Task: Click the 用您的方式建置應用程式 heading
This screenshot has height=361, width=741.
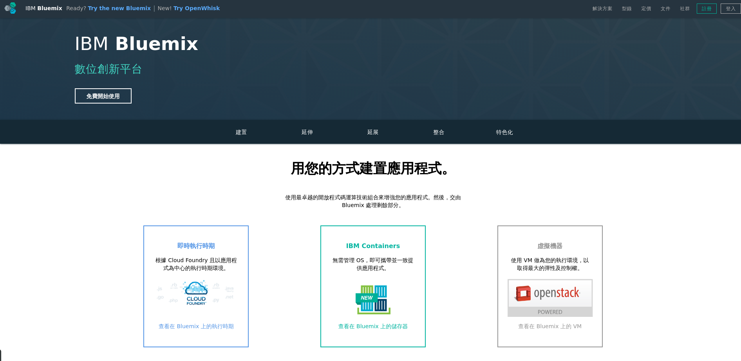Action: coord(370,168)
